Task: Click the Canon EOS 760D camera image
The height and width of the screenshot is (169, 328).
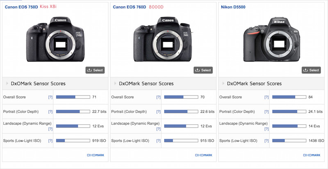Action: click(163, 39)
